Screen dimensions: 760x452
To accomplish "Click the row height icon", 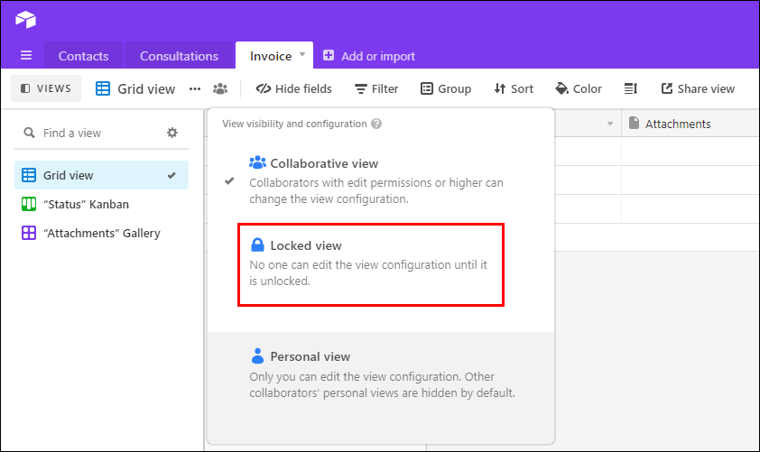I will coord(631,88).
